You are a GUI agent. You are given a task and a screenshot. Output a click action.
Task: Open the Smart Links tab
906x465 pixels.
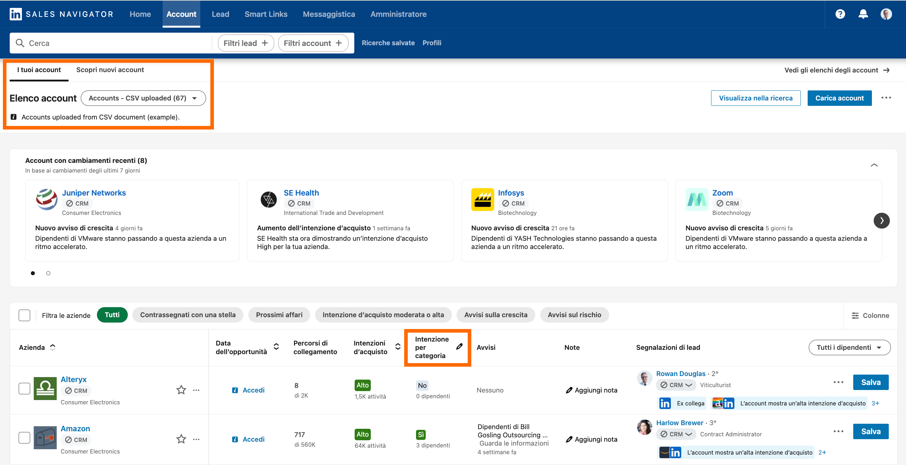point(266,14)
